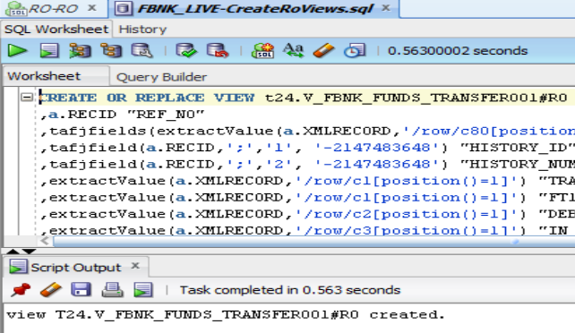Click the SQL Tuning Advisor icon
This screenshot has height=333, width=575.
[x=142, y=50]
